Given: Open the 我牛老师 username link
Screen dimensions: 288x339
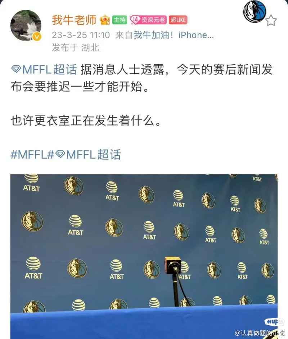Looking at the screenshot, I should 74,20.
